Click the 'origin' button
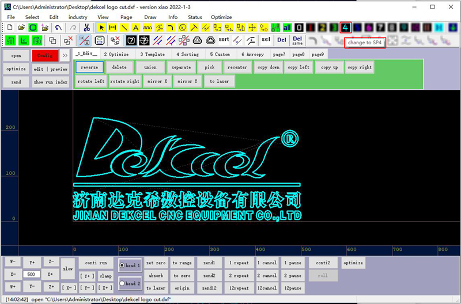 pyautogui.click(x=182, y=288)
